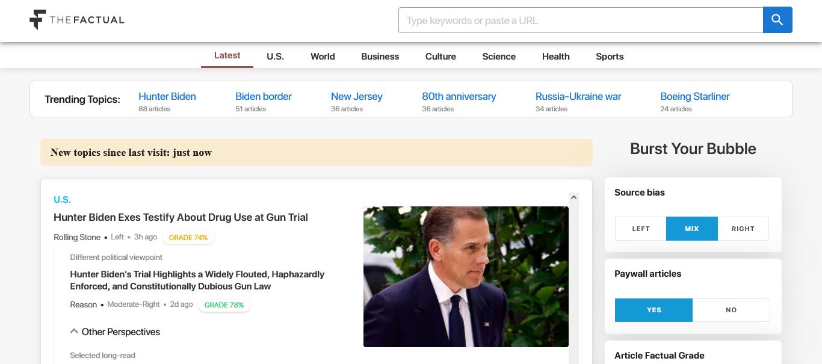
Task: Switch to the World tab
Action: [323, 56]
